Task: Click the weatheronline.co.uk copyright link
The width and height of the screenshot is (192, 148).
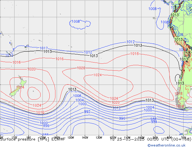Action: click(170, 145)
